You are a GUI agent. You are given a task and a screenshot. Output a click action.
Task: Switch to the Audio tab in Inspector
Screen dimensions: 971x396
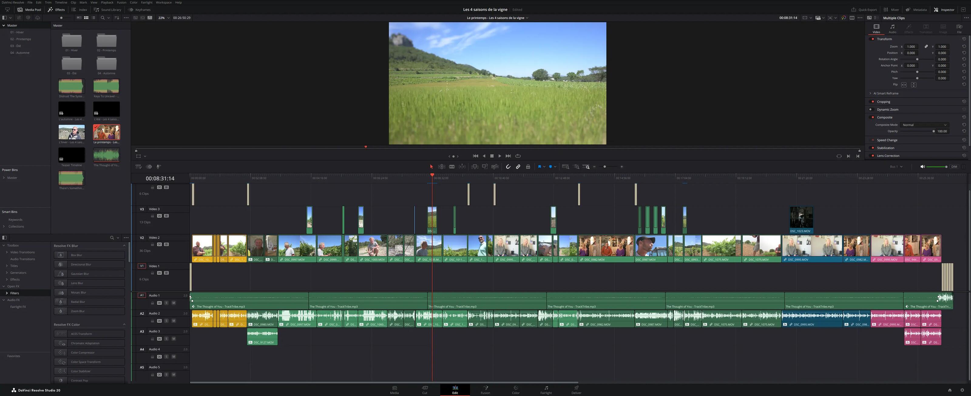click(892, 28)
